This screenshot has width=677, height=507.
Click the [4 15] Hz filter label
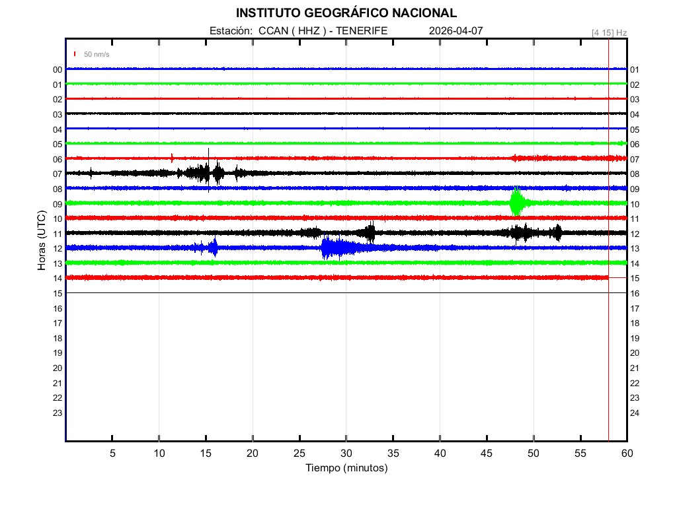pos(609,32)
